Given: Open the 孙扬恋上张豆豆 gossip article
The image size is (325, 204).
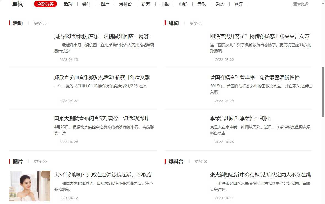Looking at the screenshot, I should click(x=259, y=36).
